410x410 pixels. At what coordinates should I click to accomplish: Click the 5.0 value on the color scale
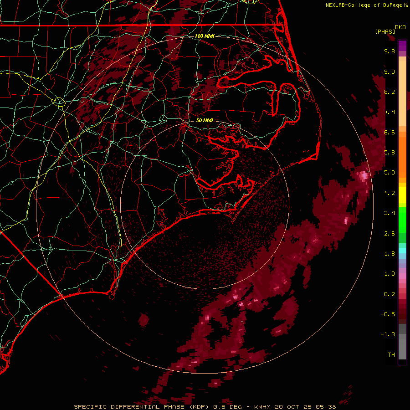(389, 173)
